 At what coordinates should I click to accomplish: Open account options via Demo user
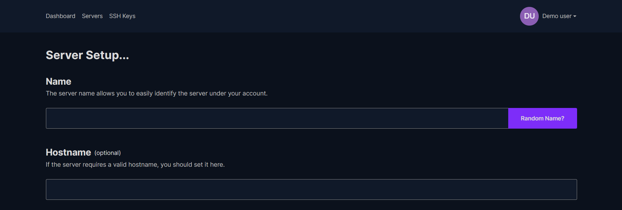pyautogui.click(x=557, y=16)
